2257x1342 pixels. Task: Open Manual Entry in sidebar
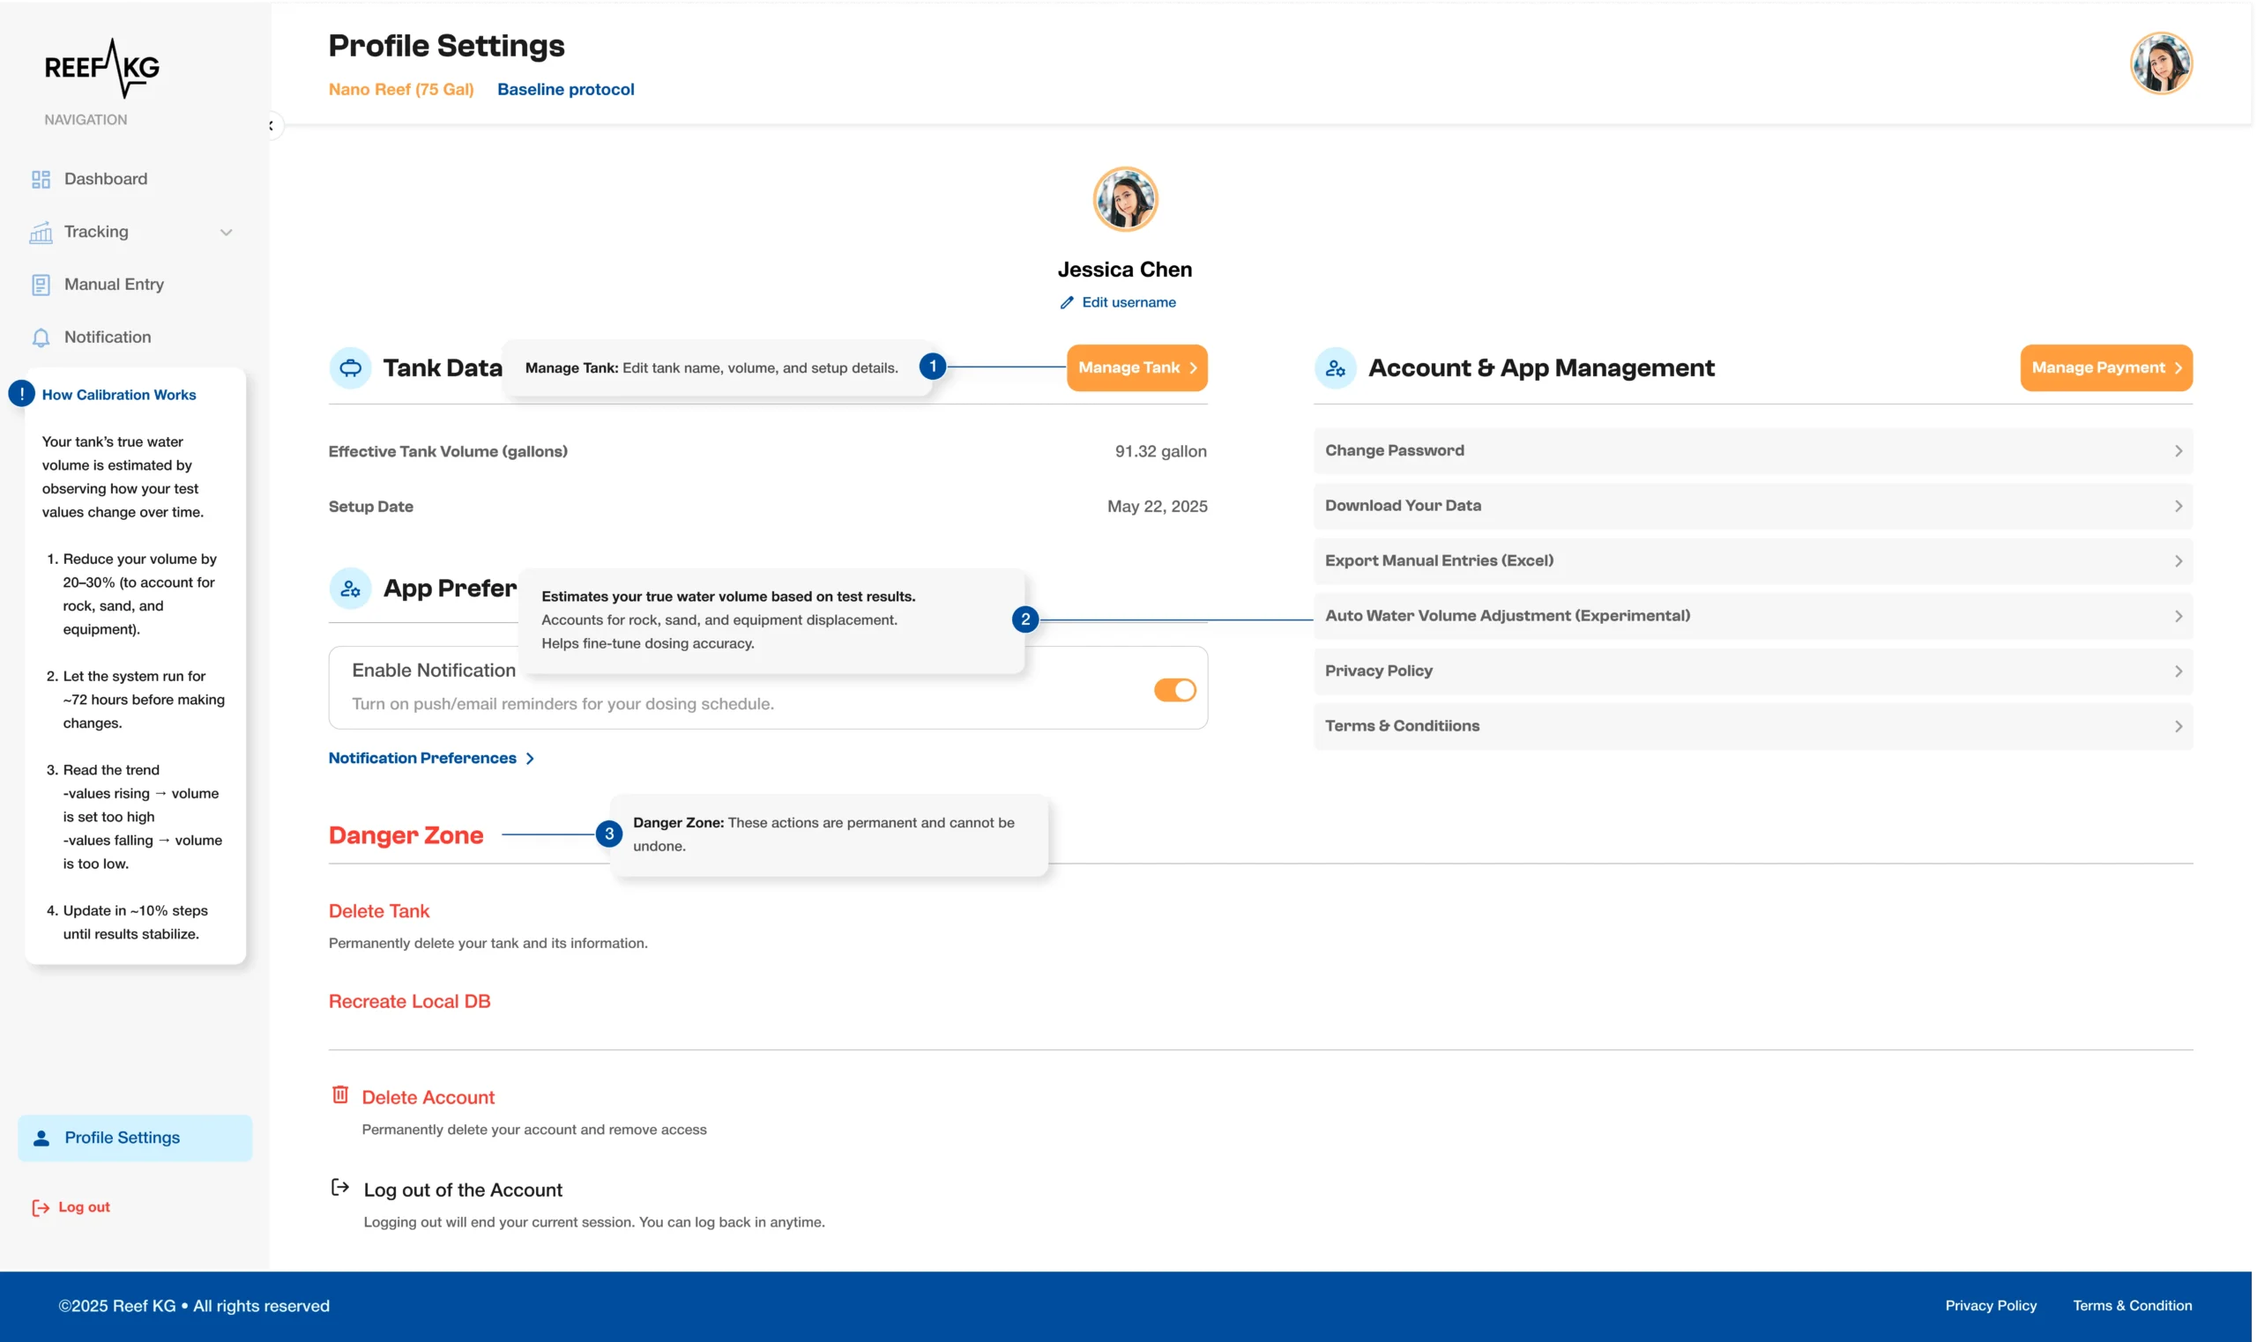pyautogui.click(x=114, y=284)
